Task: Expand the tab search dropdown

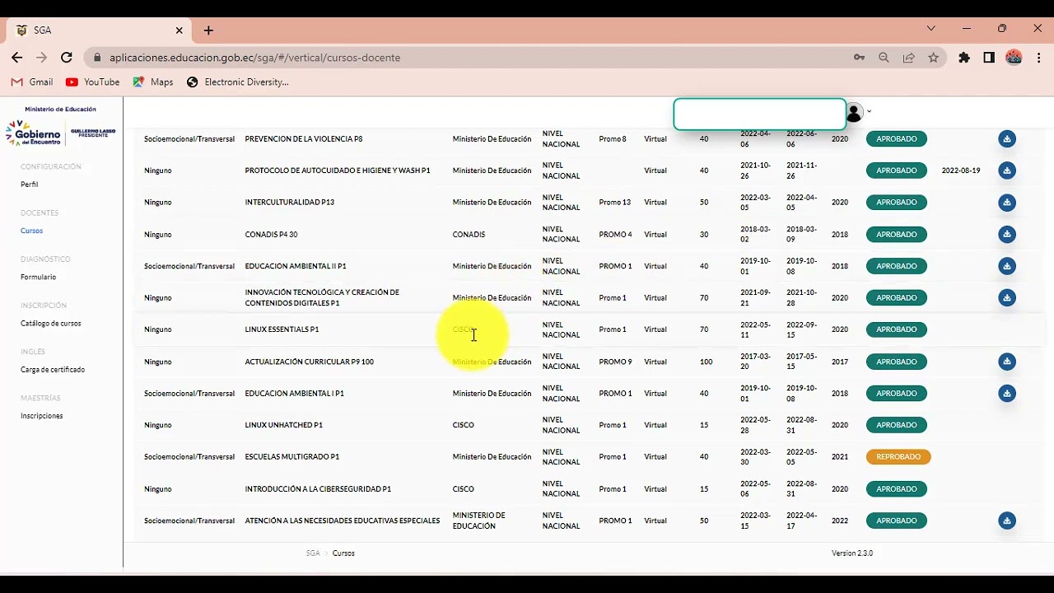Action: click(x=930, y=28)
